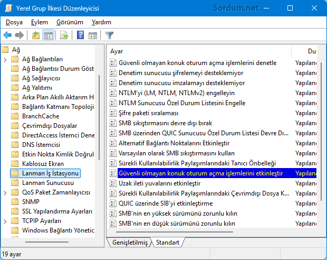Select 'SMB sıkıştırmasını devre dışı bırak'
This screenshot has width=327, height=260.
165,123
